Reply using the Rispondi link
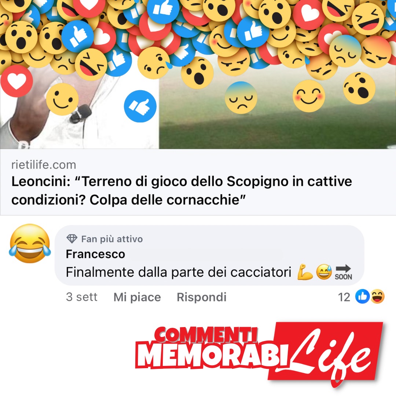 coord(202,297)
